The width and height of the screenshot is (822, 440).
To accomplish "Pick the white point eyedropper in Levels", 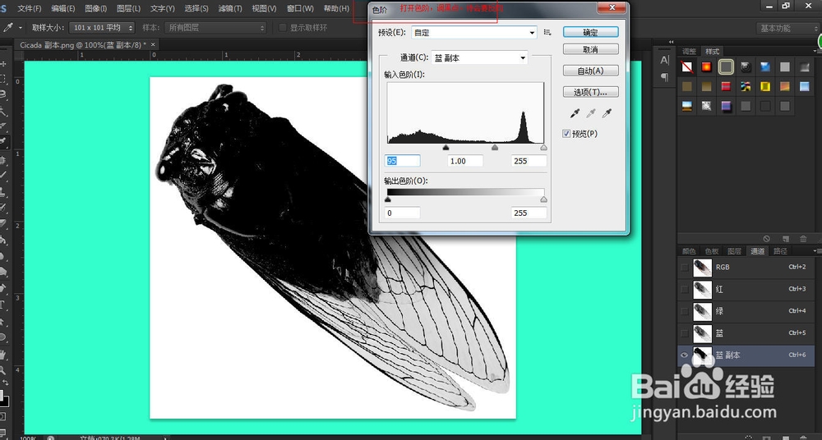I will [x=607, y=112].
